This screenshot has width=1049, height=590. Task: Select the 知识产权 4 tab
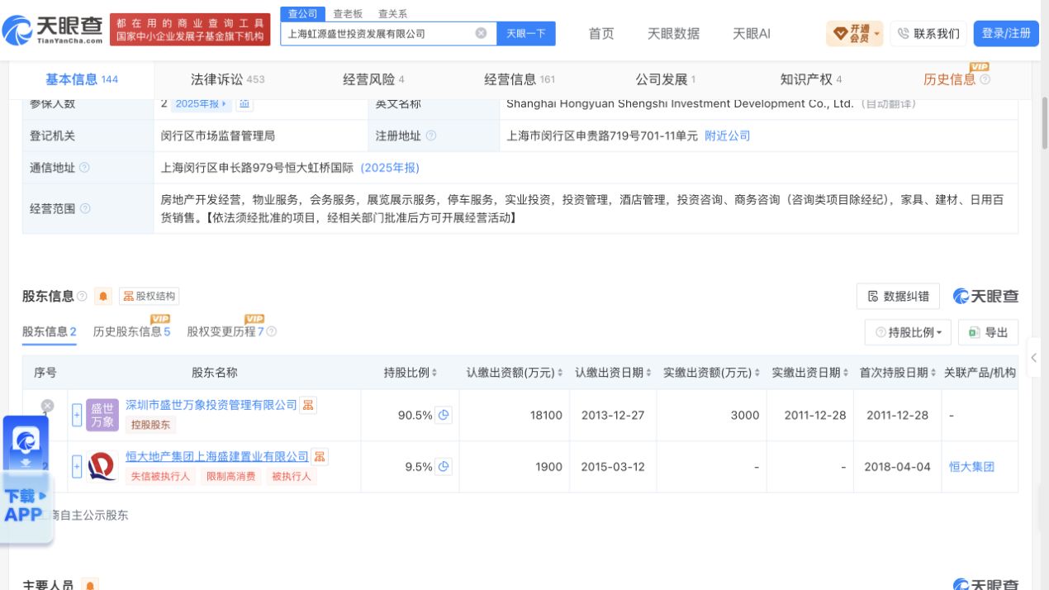[x=811, y=79]
